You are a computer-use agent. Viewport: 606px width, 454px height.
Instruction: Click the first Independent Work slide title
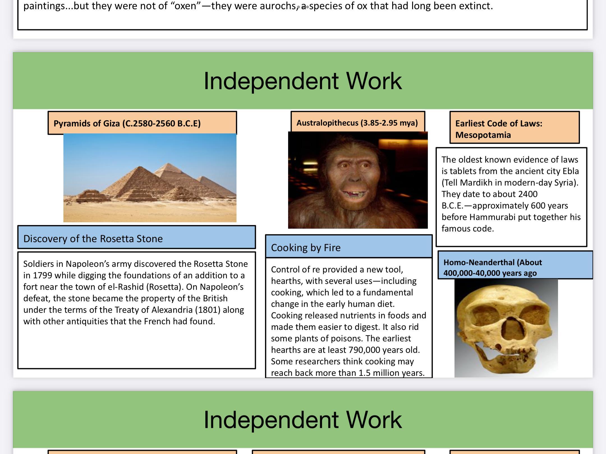303,81
